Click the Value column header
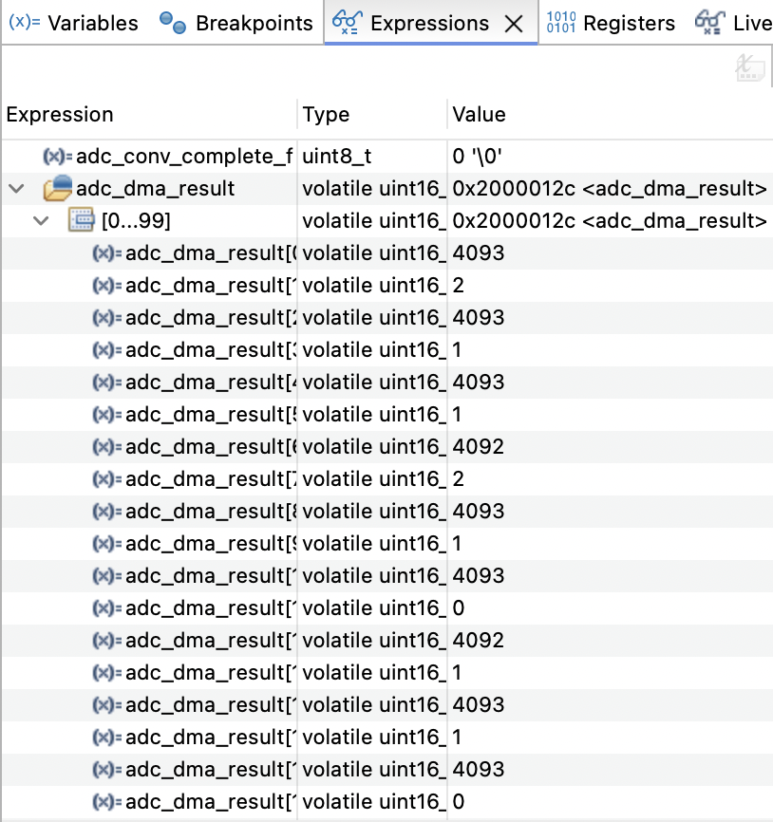This screenshot has height=822, width=773. (x=479, y=115)
